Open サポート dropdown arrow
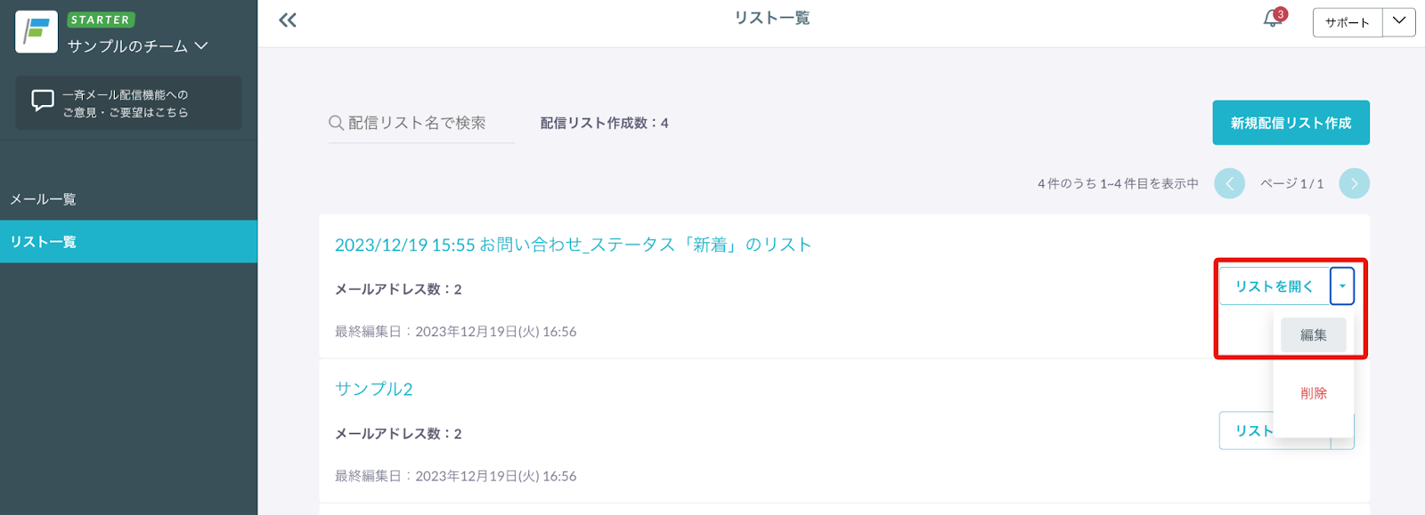This screenshot has height=515, width=1425. pos(1399,22)
